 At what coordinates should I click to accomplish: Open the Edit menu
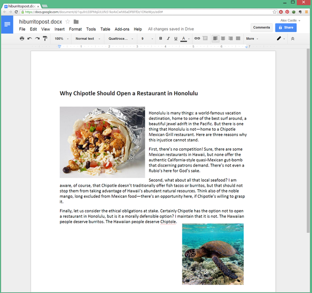tap(33, 29)
